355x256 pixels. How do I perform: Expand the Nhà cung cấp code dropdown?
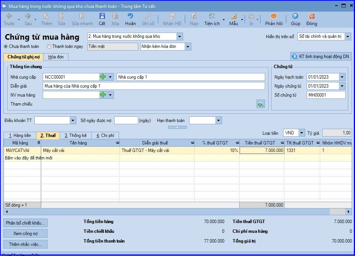(x=110, y=77)
